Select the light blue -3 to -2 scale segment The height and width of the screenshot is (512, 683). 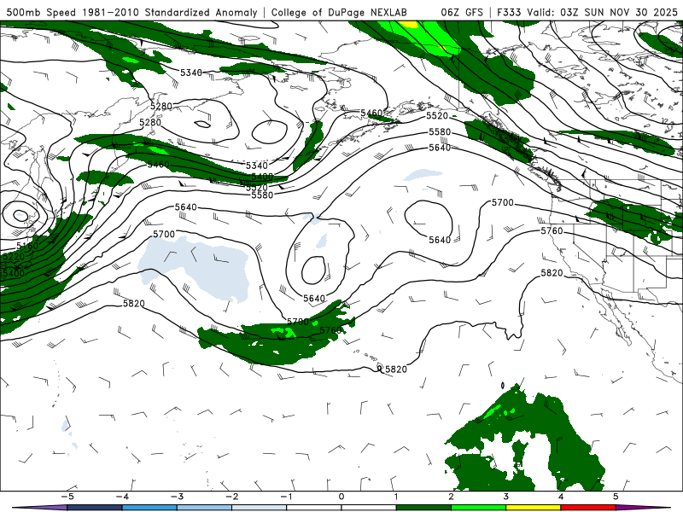[x=204, y=508]
